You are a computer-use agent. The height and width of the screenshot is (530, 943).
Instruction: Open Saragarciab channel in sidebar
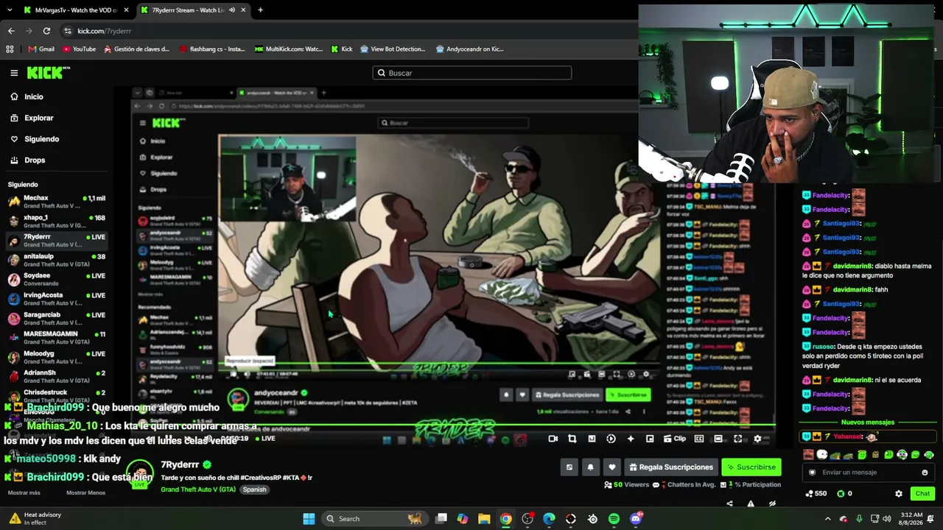click(57, 318)
